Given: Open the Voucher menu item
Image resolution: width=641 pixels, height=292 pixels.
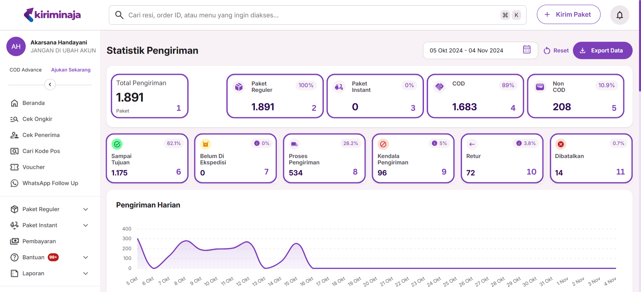Looking at the screenshot, I should (33, 167).
